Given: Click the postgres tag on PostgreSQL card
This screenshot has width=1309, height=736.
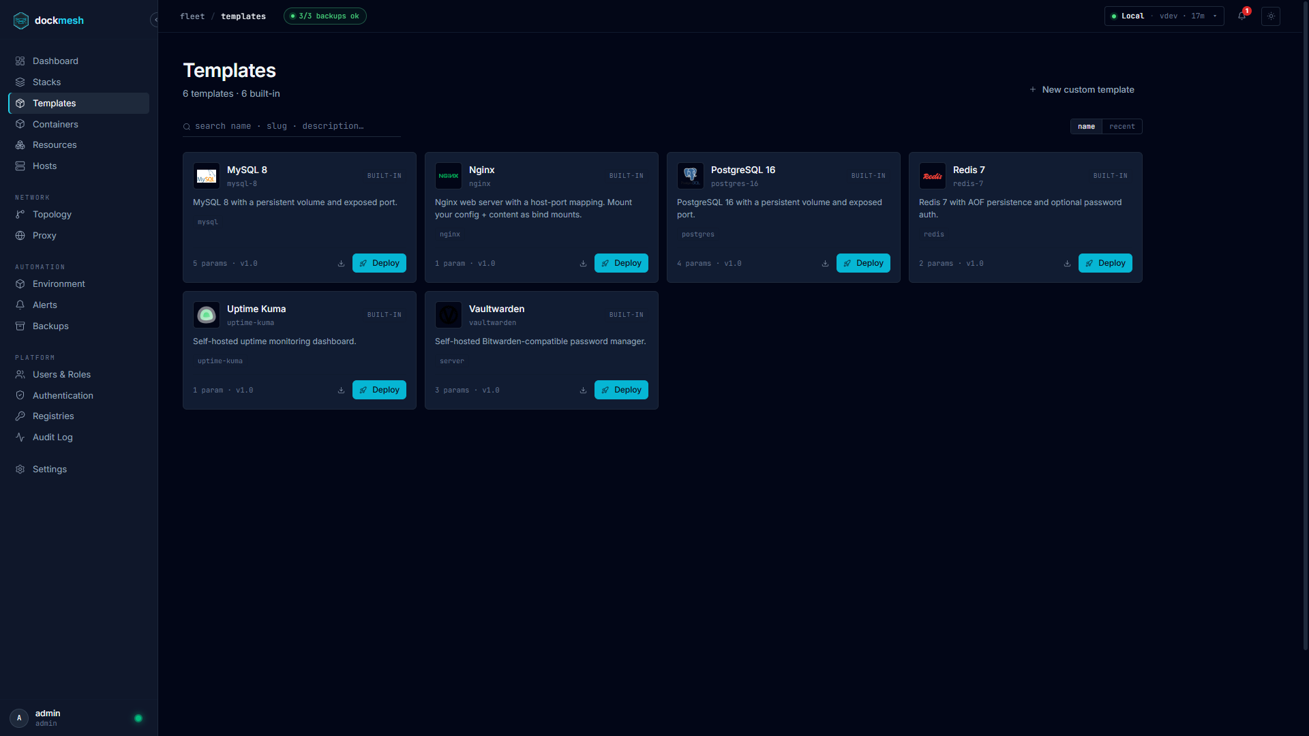Looking at the screenshot, I should [698, 235].
